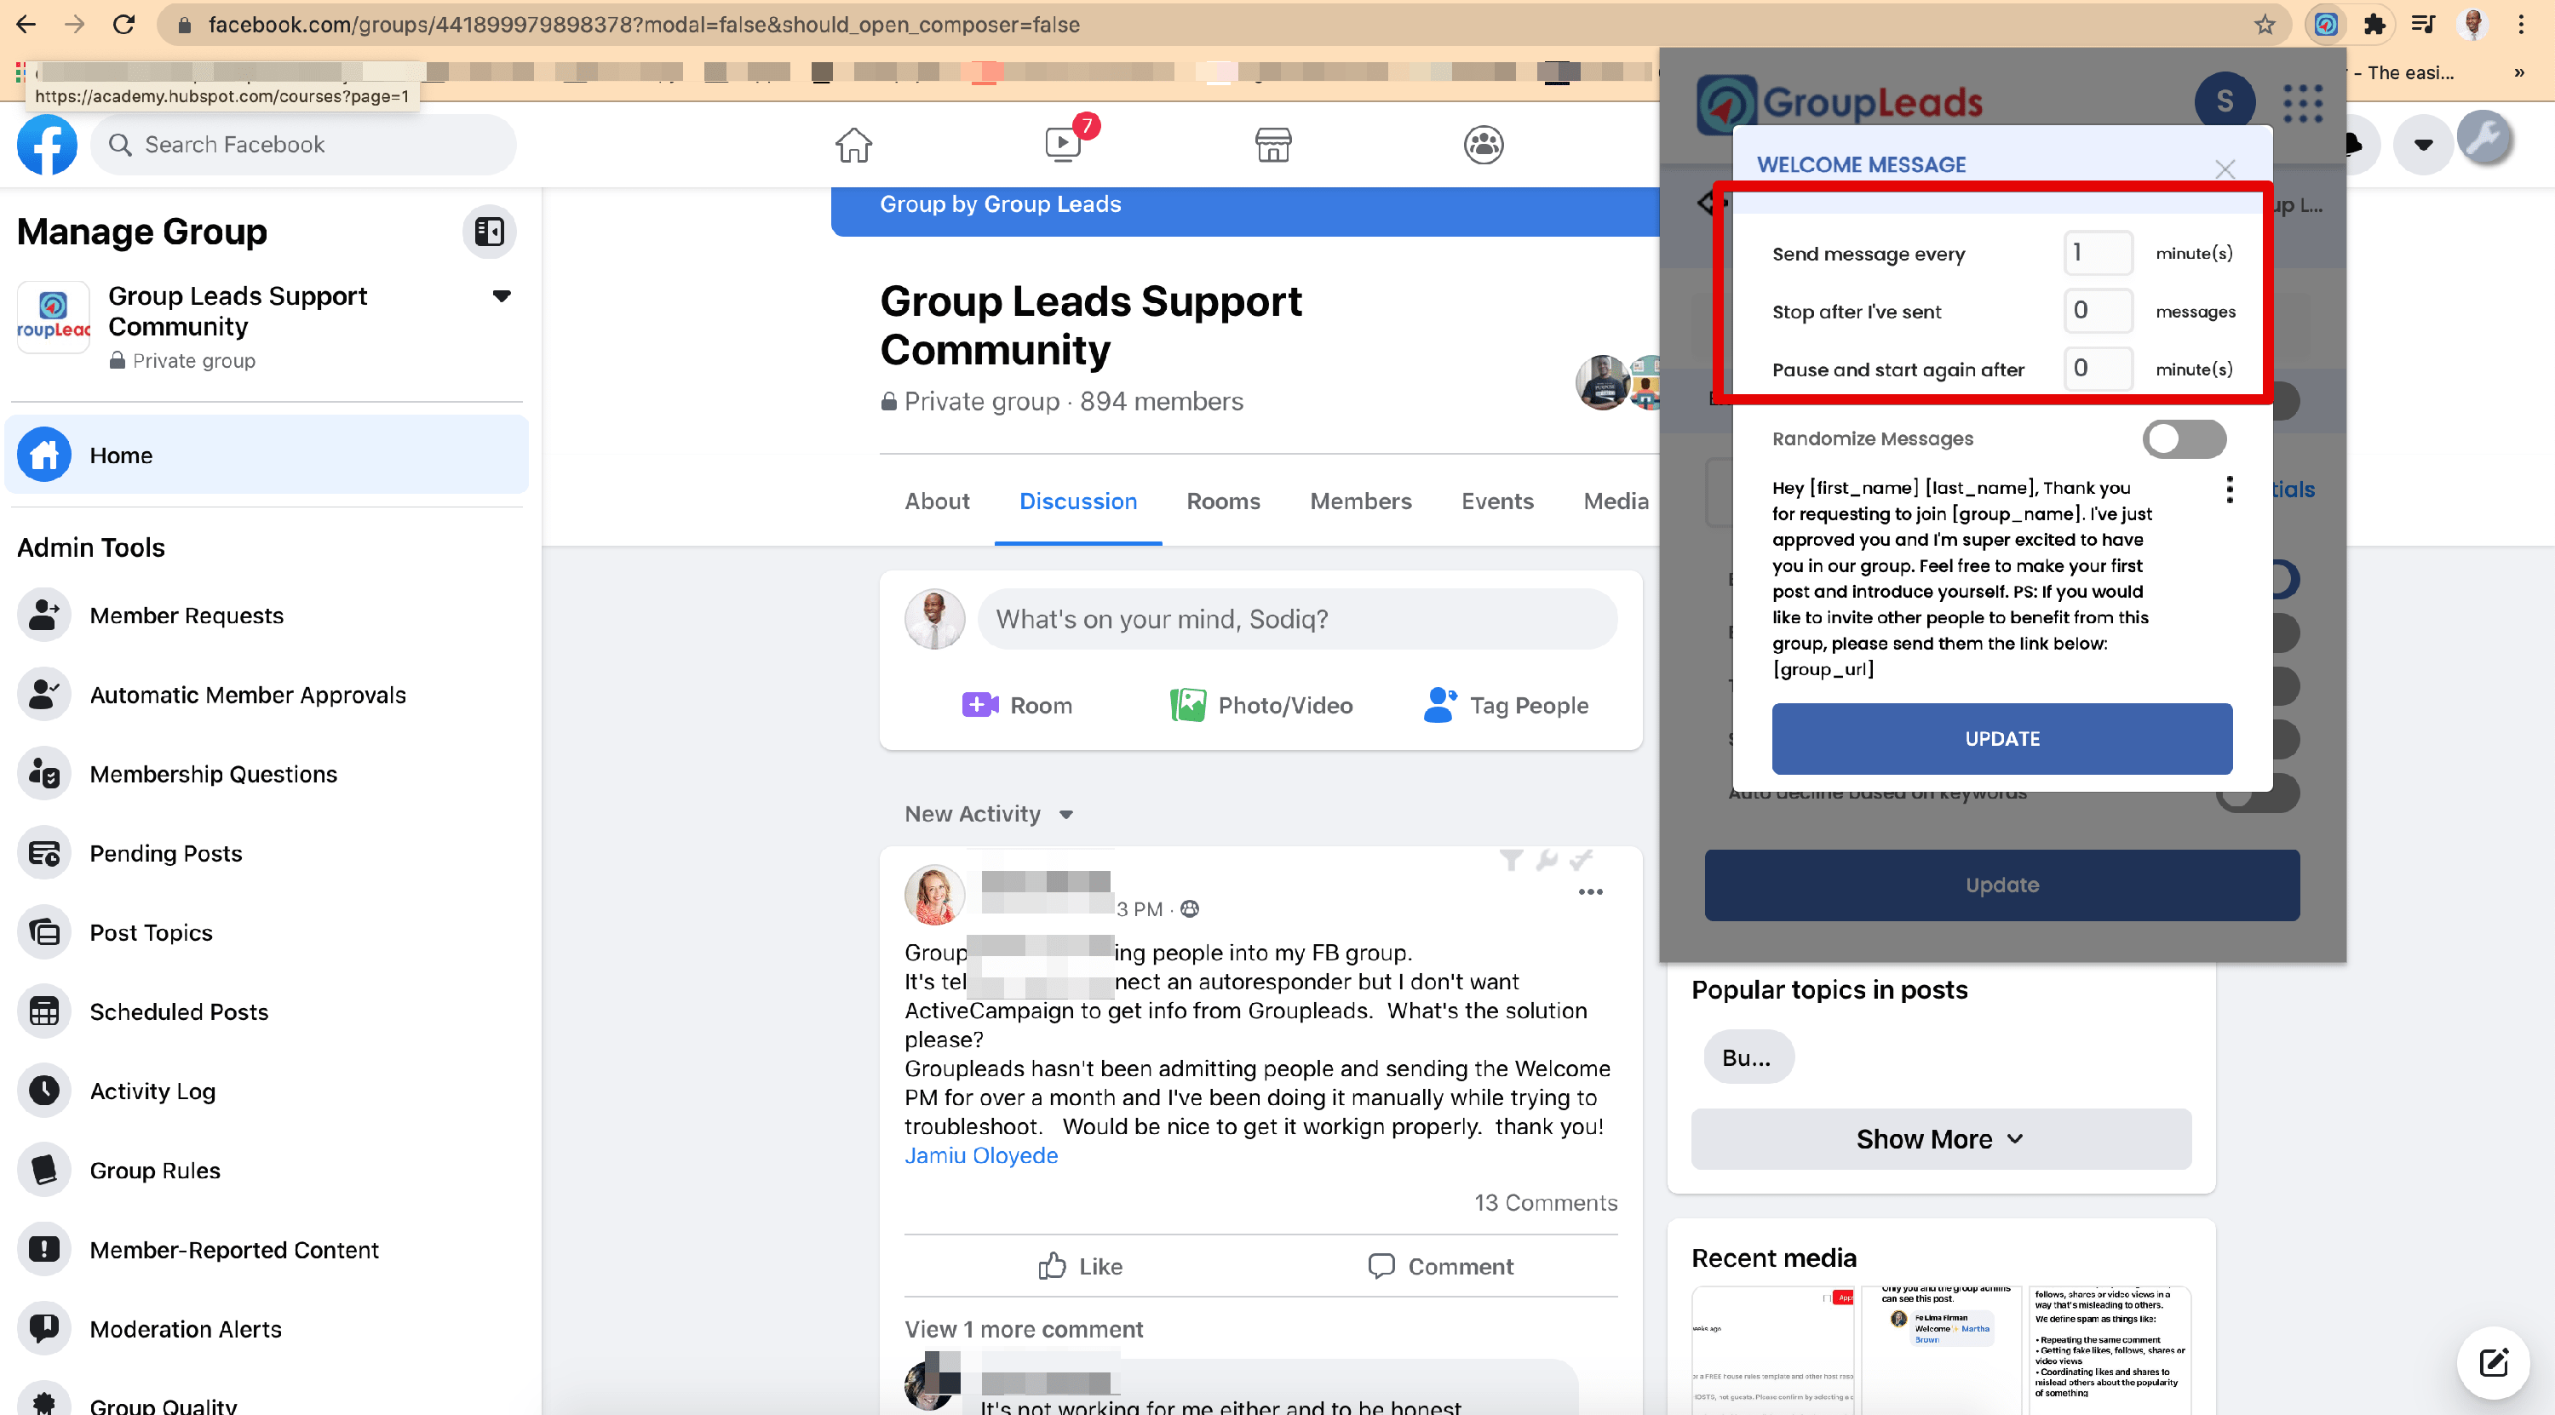Expand Show More popular topics
2555x1415 pixels.
[x=1938, y=1138]
